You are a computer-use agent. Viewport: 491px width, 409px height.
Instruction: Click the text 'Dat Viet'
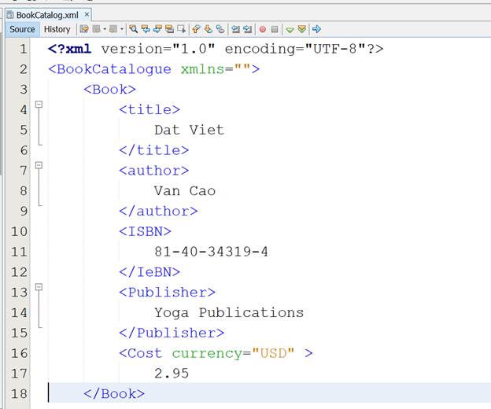pos(189,130)
